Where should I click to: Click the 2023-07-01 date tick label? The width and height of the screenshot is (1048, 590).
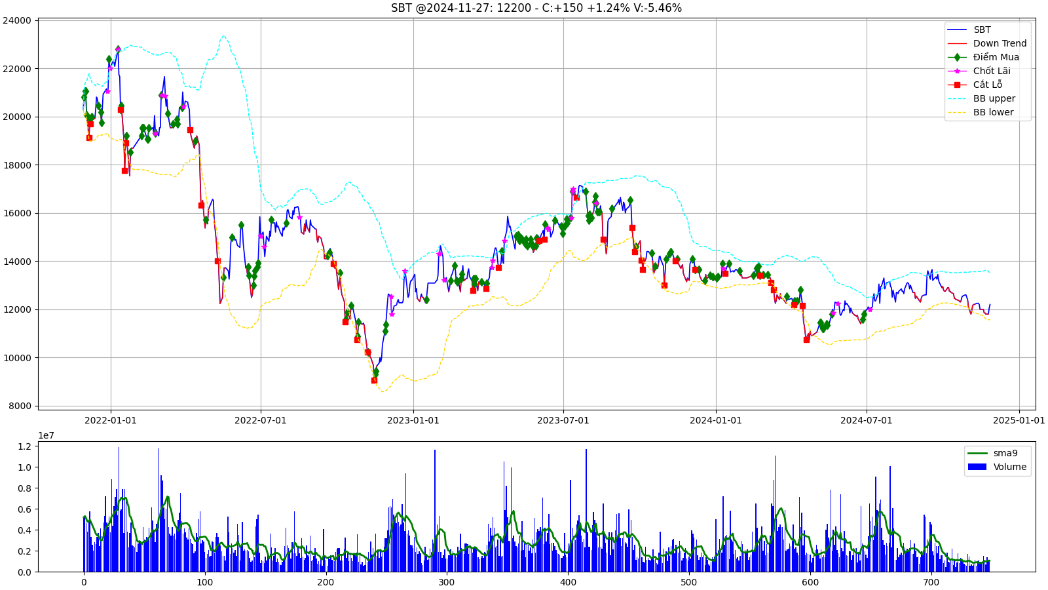pyautogui.click(x=563, y=420)
